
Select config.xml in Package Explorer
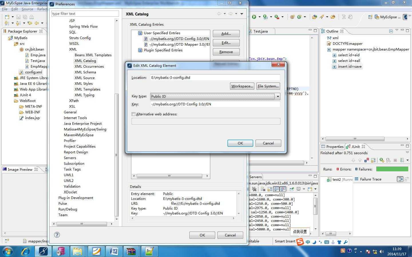pyautogui.click(x=33, y=72)
